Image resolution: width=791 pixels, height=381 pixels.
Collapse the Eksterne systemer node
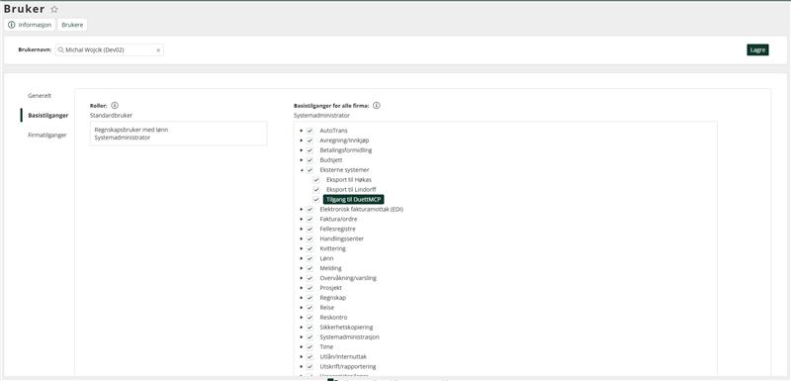click(x=302, y=170)
